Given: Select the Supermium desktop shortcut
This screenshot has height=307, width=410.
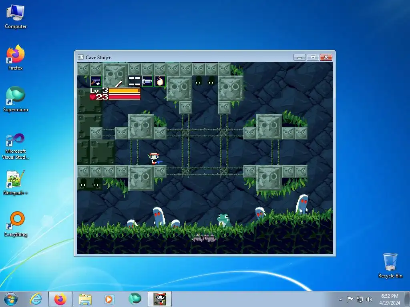Looking at the screenshot, I should [16, 100].
